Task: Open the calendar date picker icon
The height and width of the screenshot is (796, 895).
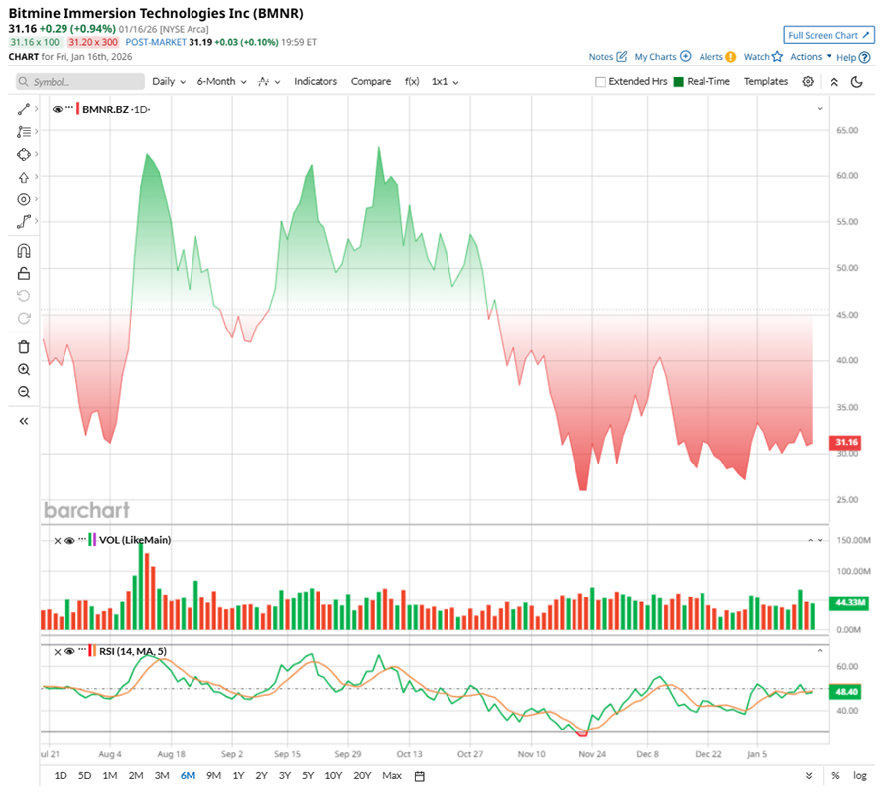Action: click(418, 774)
